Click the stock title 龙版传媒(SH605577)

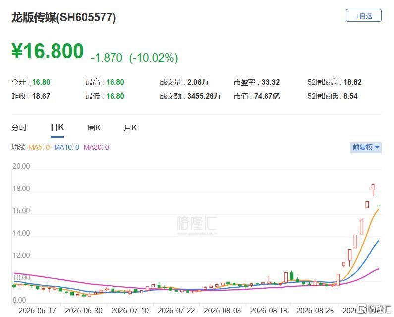pos(63,18)
